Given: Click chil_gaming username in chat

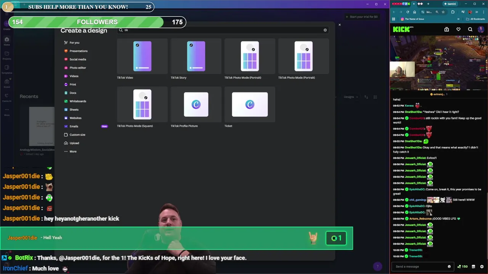Looking at the screenshot, I should click(x=417, y=200).
